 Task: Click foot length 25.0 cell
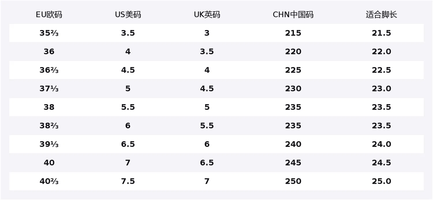coord(381,181)
